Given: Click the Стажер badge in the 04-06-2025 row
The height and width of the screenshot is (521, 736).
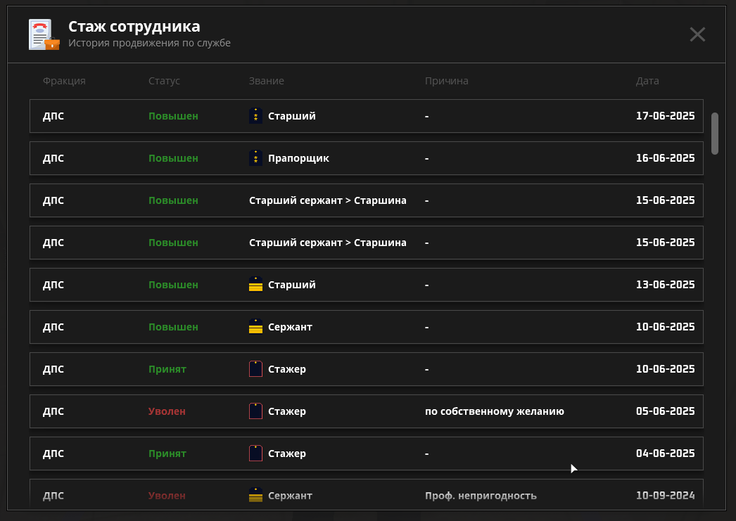Looking at the screenshot, I should 256,454.
